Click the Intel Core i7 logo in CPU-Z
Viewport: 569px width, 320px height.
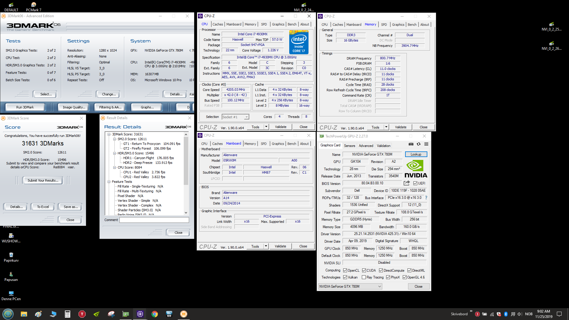tap(299, 42)
